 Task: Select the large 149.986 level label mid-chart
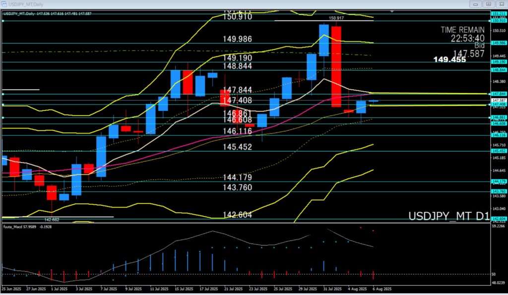pyautogui.click(x=237, y=39)
